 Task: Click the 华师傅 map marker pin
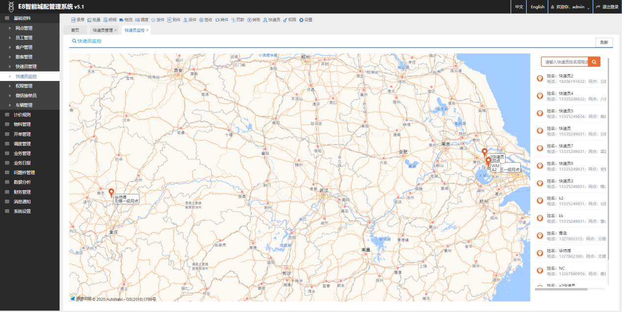pos(111,192)
